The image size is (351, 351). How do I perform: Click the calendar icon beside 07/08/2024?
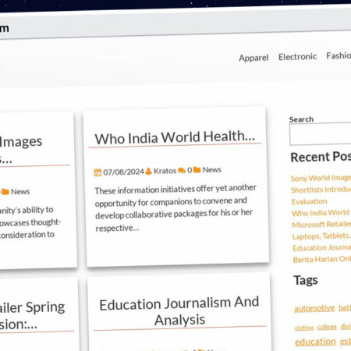tap(97, 172)
